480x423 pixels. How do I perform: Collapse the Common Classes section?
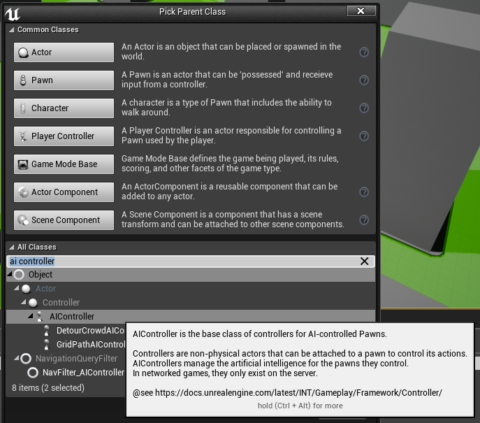(x=11, y=30)
